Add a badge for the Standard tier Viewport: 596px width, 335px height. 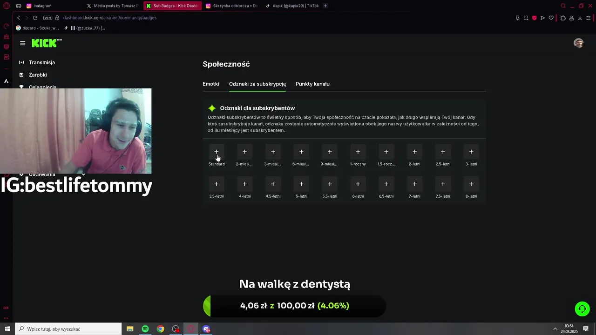pyautogui.click(x=217, y=152)
